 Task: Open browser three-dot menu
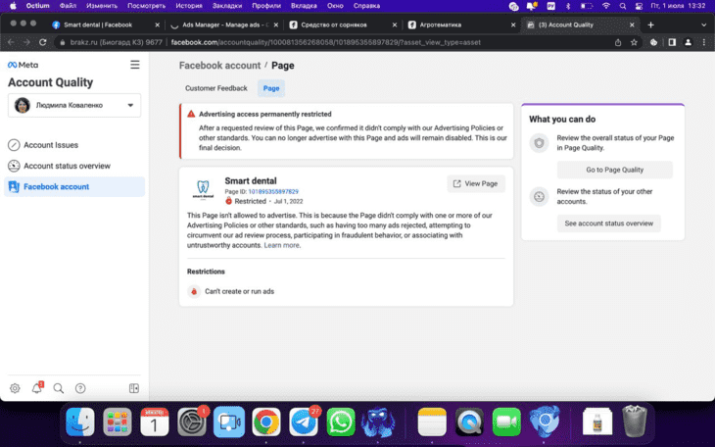click(x=704, y=42)
